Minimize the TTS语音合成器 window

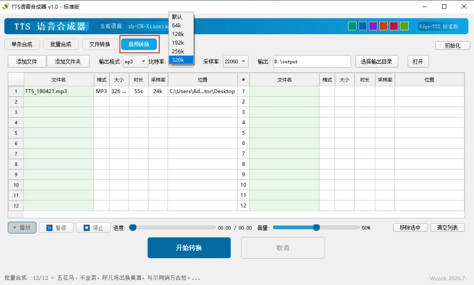[425, 6]
